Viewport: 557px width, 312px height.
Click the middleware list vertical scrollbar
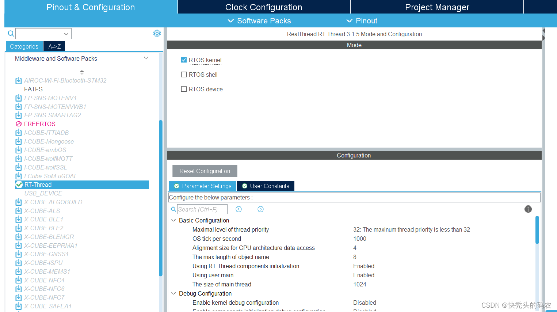click(161, 197)
